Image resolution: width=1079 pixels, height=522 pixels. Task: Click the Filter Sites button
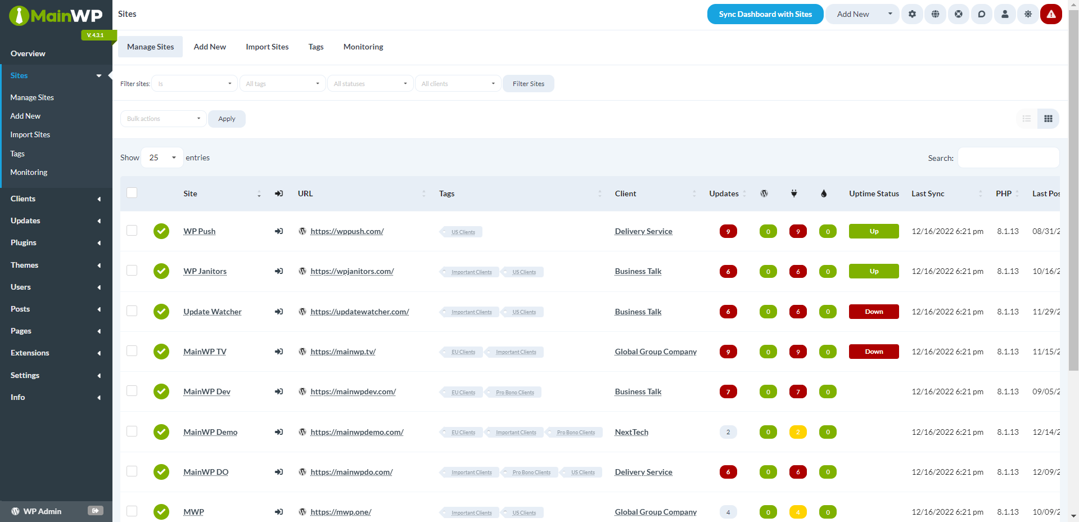(x=529, y=84)
